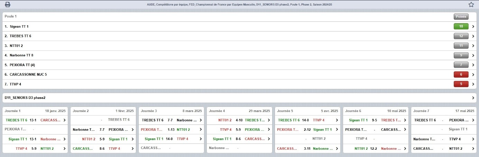Click the Points header button in Poule 1
Viewport: 479px width, 157px height.
[461, 16]
